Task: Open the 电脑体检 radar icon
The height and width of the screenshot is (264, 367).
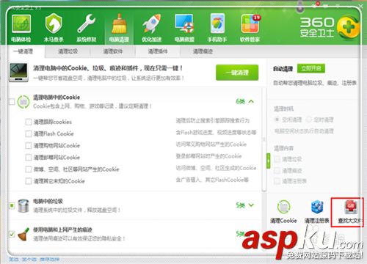Action: point(21,24)
